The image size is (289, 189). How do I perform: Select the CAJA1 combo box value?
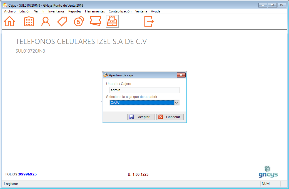(x=142, y=103)
